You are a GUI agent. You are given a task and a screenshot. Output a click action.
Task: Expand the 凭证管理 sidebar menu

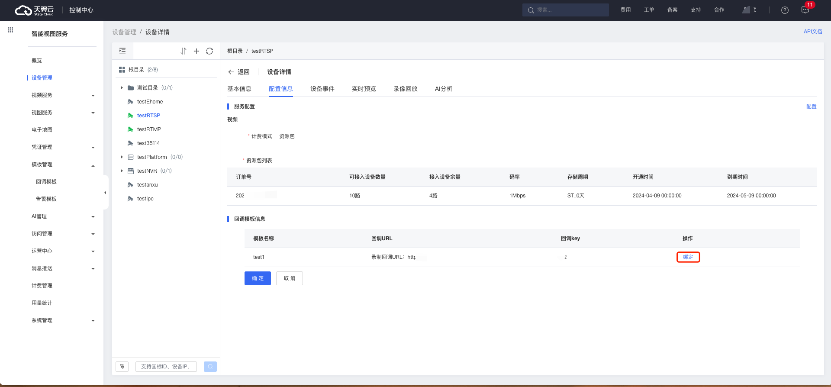pos(93,148)
